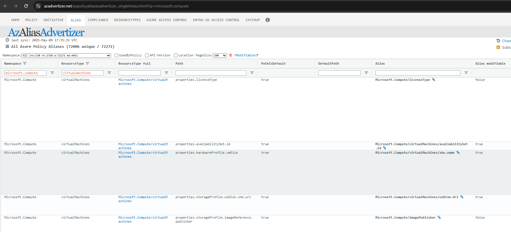Click the ResourceType column header filter icon

(x=87, y=63)
